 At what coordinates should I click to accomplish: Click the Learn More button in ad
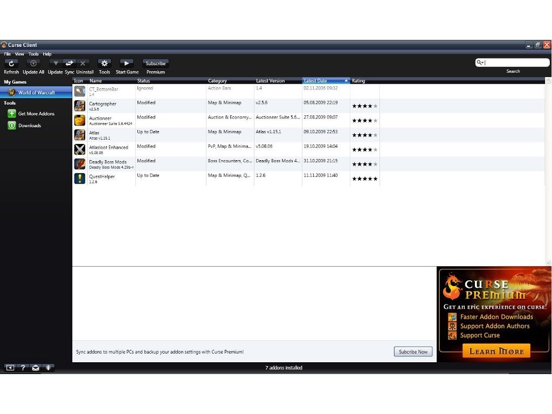point(496,351)
